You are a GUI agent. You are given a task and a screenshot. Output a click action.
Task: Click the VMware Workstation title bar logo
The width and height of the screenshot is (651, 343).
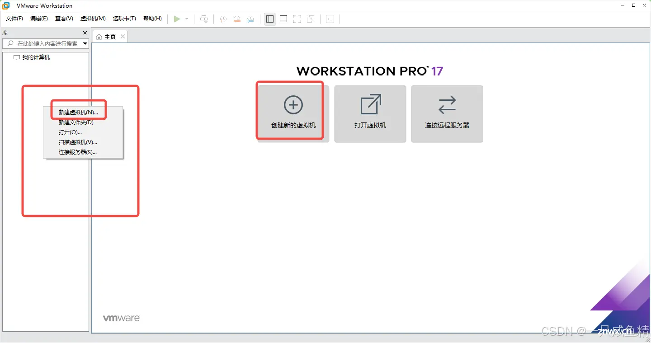click(6, 5)
